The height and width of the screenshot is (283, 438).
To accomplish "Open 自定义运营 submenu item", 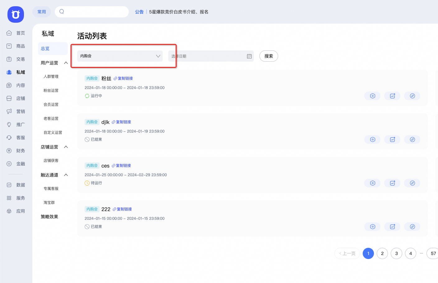I will [53, 133].
